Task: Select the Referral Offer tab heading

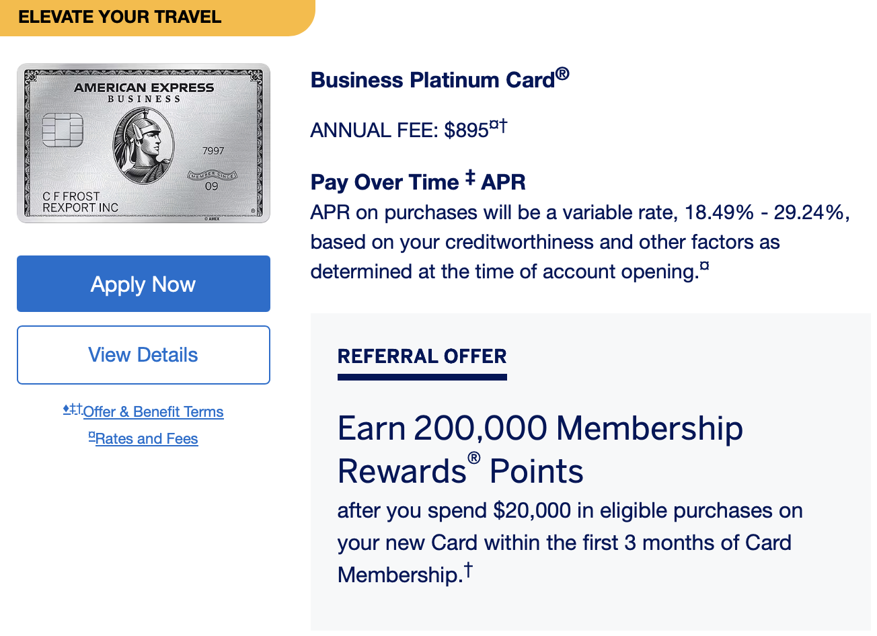Action: (422, 356)
